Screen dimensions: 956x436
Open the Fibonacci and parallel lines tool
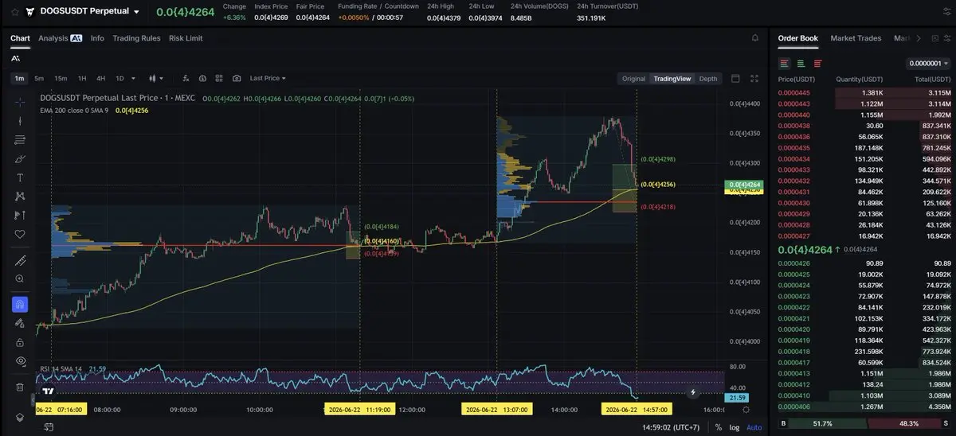[21, 140]
